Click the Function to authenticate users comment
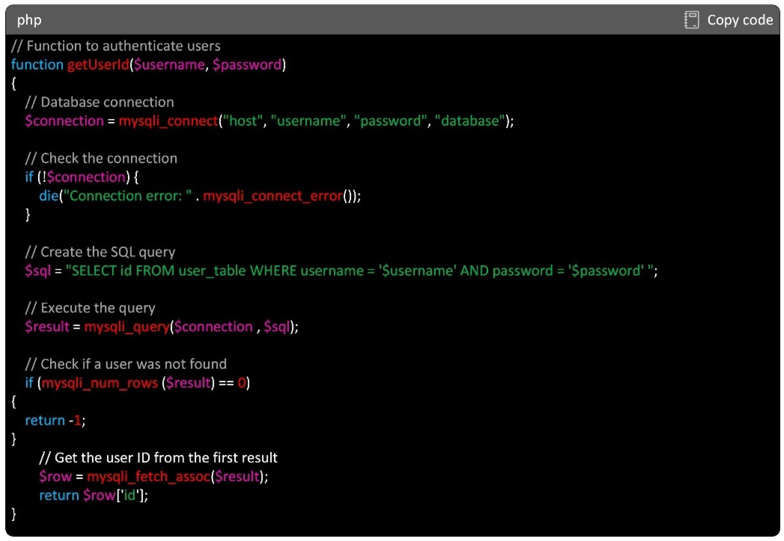The image size is (784, 541). [x=116, y=46]
